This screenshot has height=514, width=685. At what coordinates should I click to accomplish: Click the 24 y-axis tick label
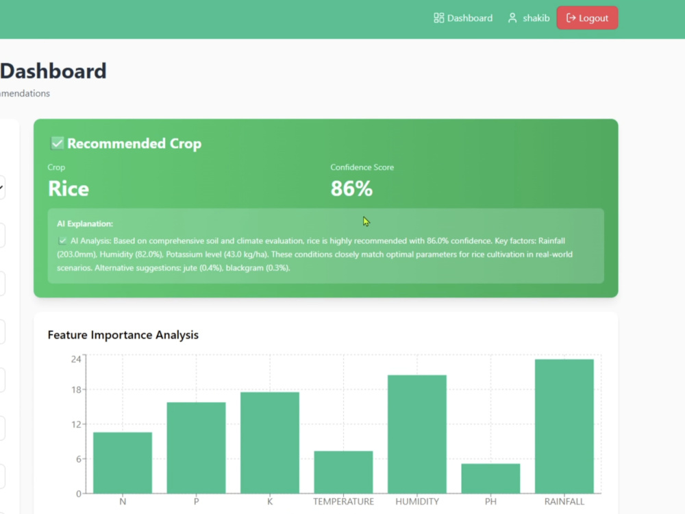point(76,359)
